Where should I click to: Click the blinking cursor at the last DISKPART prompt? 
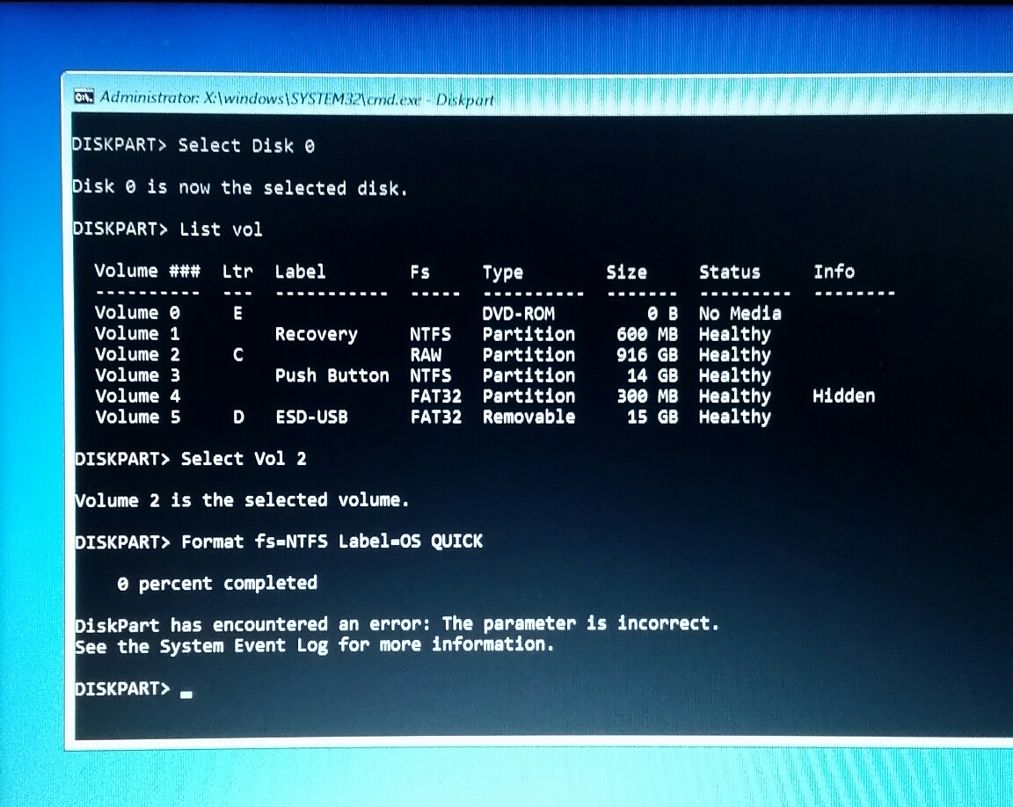pos(186,695)
